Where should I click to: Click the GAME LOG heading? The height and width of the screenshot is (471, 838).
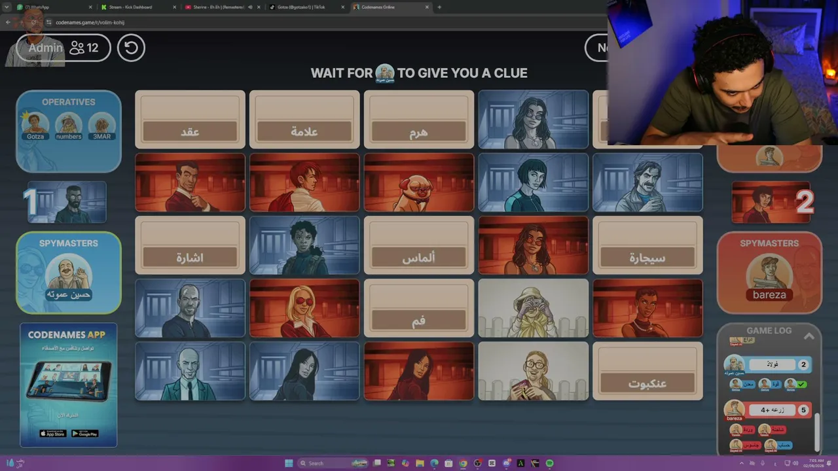[769, 330]
